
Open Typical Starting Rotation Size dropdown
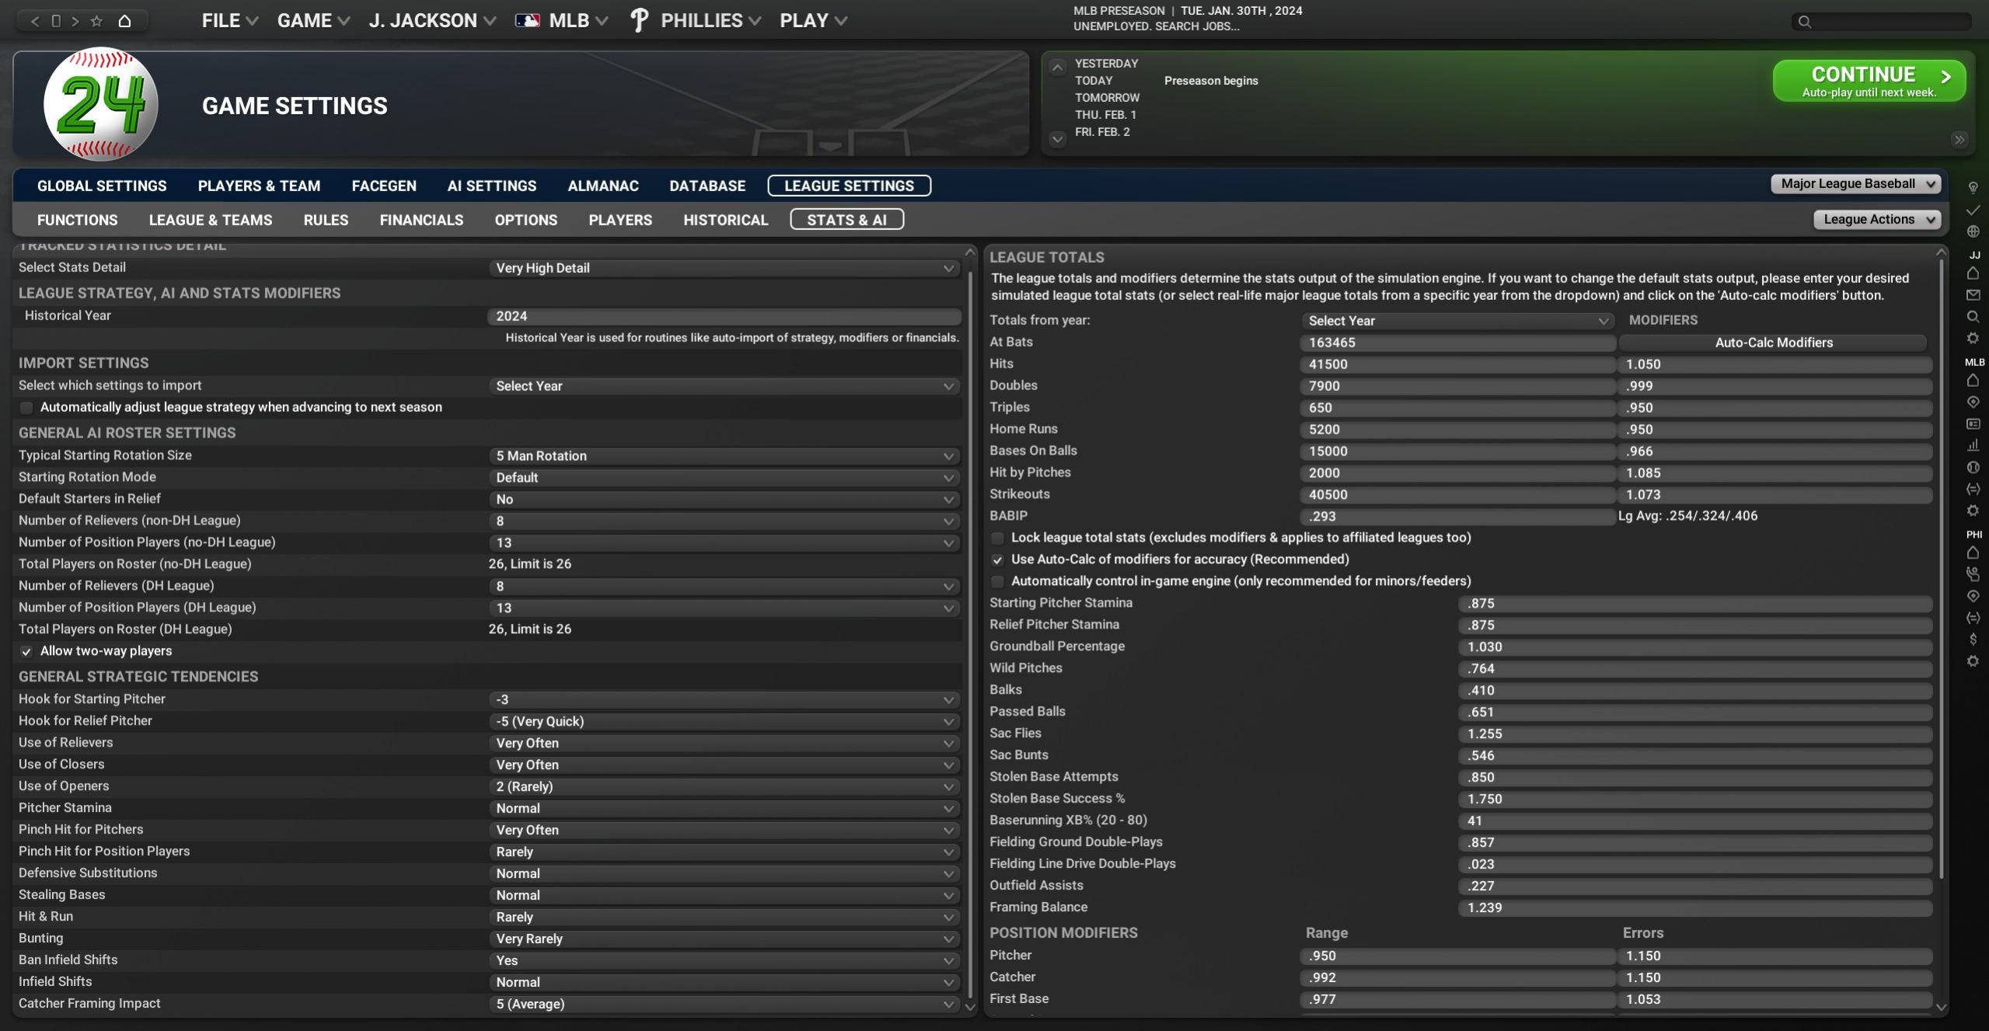[x=723, y=456]
